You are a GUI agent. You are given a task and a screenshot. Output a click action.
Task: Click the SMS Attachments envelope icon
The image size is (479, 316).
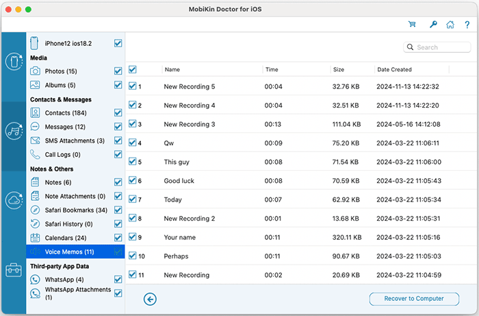point(35,141)
